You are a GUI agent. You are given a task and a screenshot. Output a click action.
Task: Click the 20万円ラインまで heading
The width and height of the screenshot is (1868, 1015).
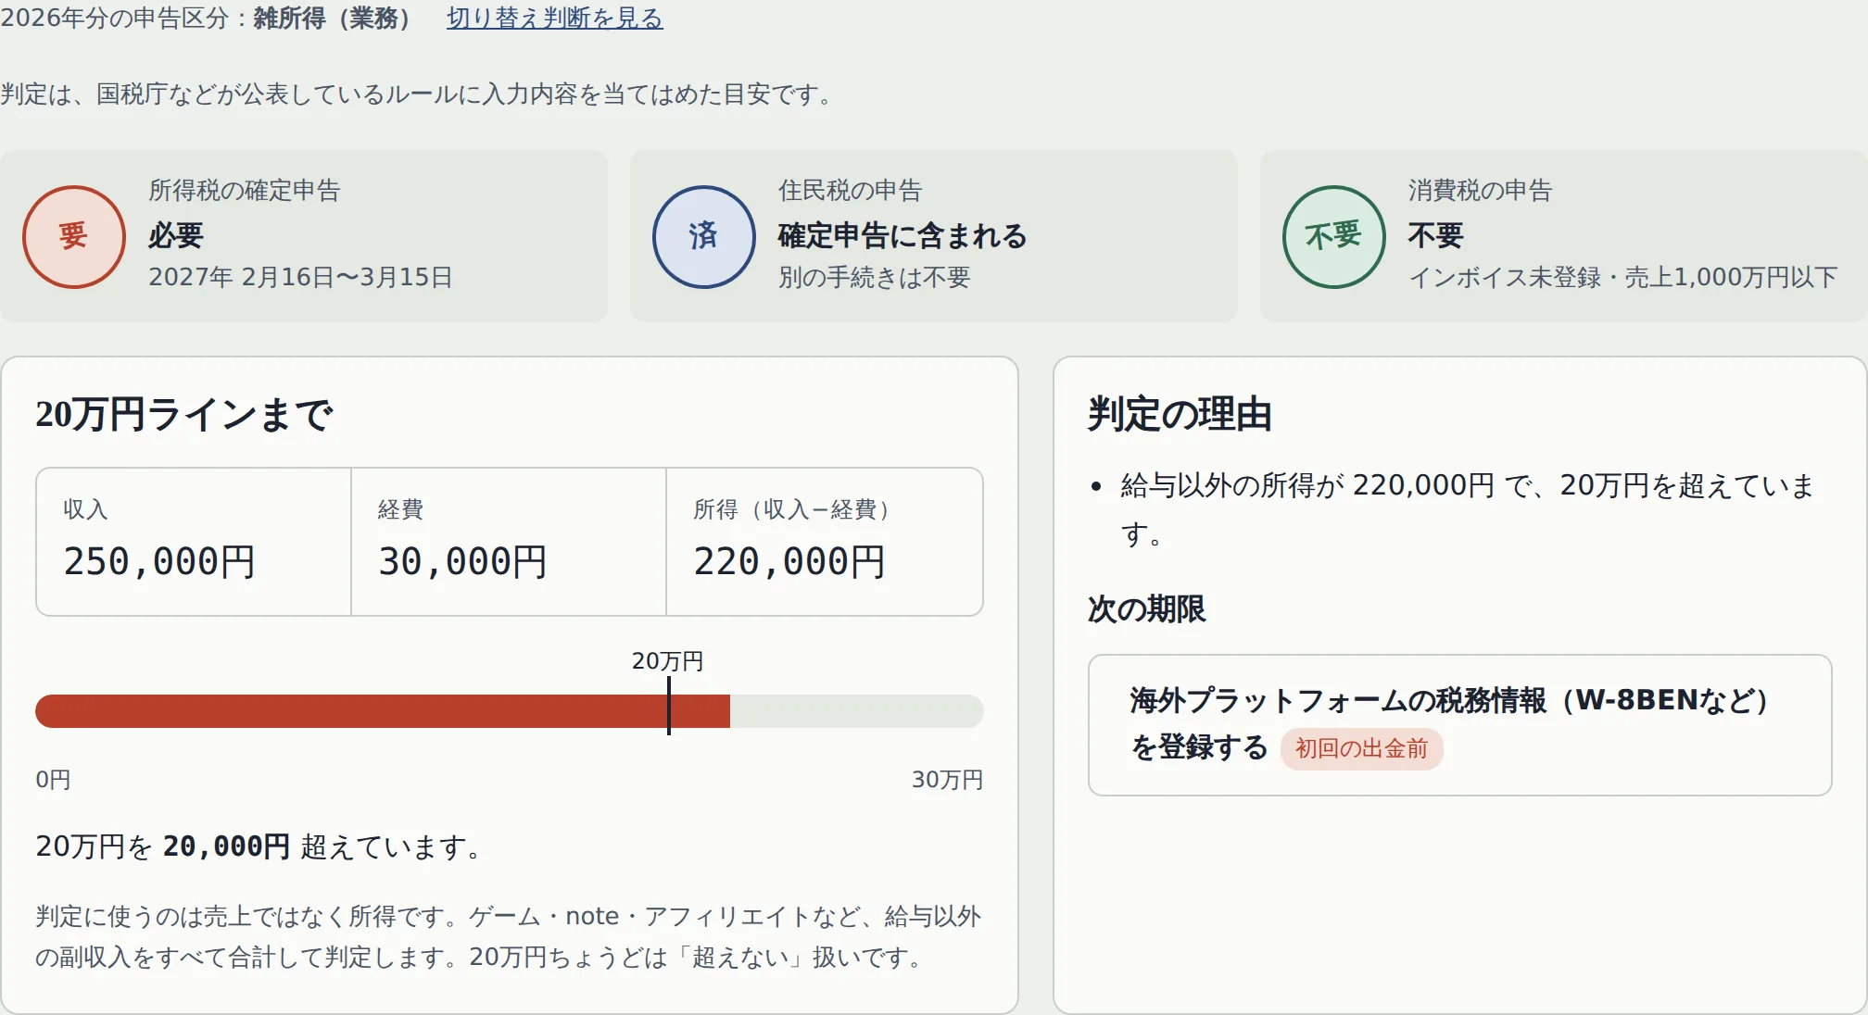coord(183,414)
